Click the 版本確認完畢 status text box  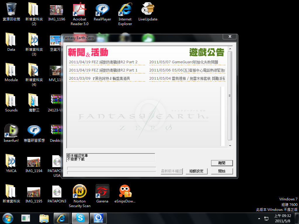(111, 157)
